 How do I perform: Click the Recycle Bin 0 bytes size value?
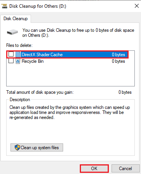click(x=119, y=61)
